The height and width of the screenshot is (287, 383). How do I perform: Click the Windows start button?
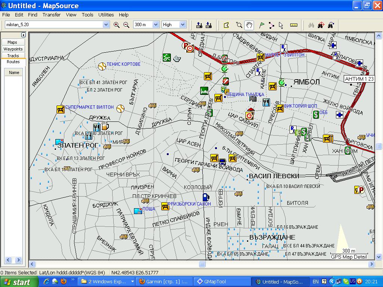(x=19, y=282)
